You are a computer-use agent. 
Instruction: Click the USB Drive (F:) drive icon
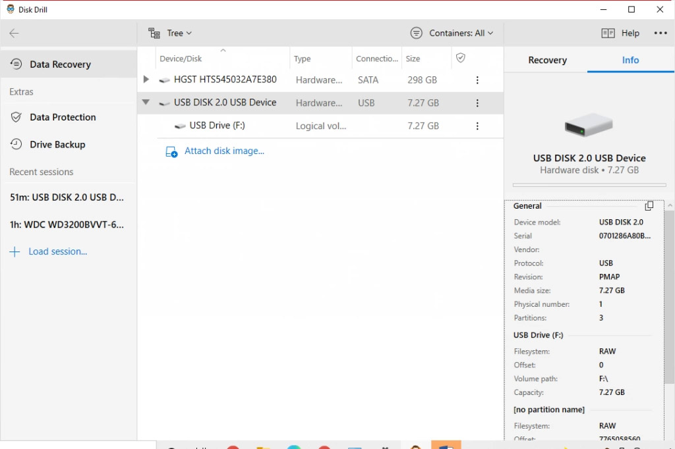click(180, 126)
